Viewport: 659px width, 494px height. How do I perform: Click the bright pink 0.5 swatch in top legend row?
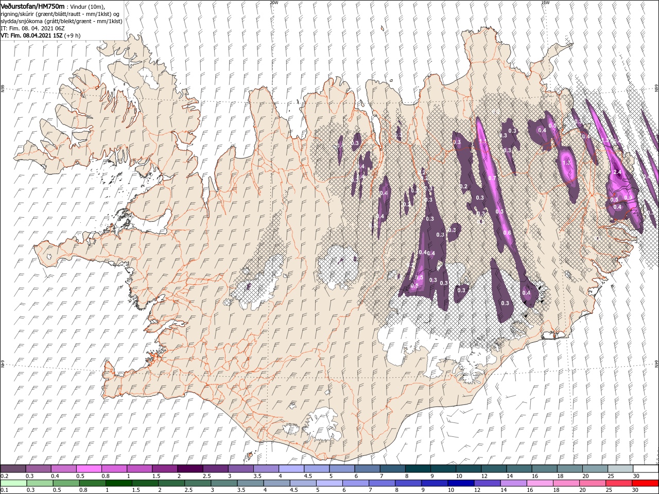[x=89, y=469]
